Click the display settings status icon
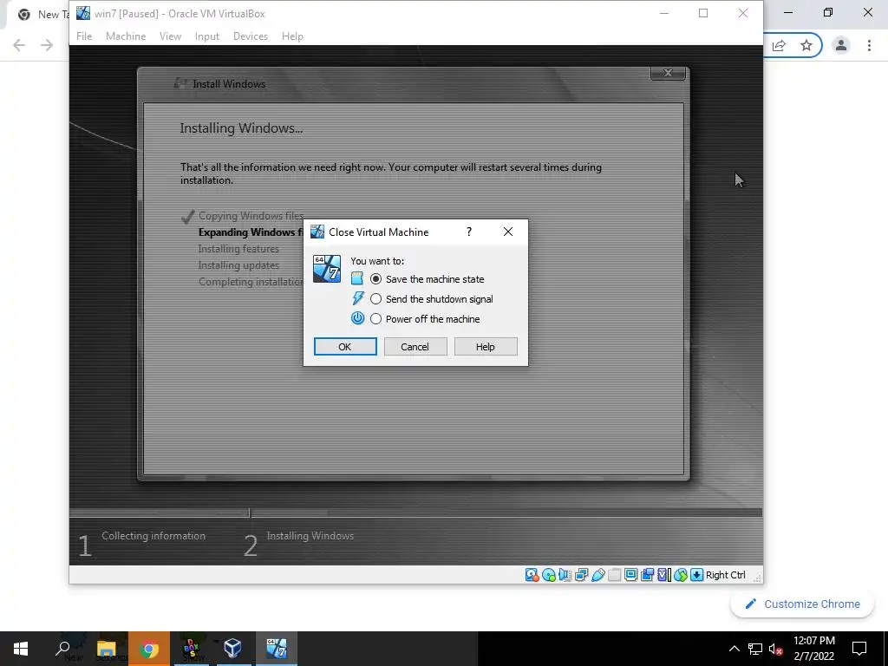 click(630, 575)
